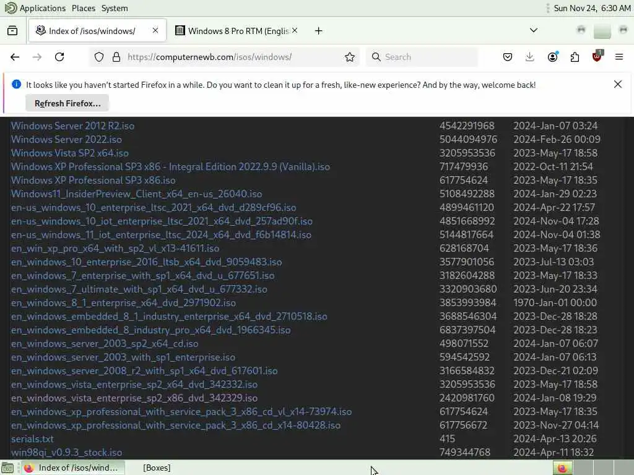This screenshot has width=634, height=475.
Task: Open the clock and date panel
Action: click(592, 8)
